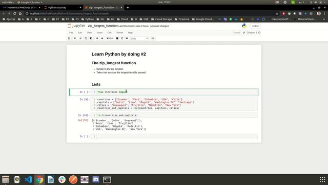This screenshot has width=328, height=185.
Task: Select the list(countries_and_capitals) cell
Action: click(174, 115)
